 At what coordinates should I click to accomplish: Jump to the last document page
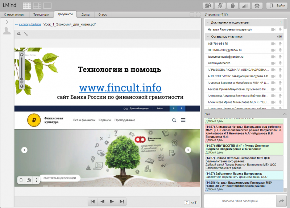[122, 201]
